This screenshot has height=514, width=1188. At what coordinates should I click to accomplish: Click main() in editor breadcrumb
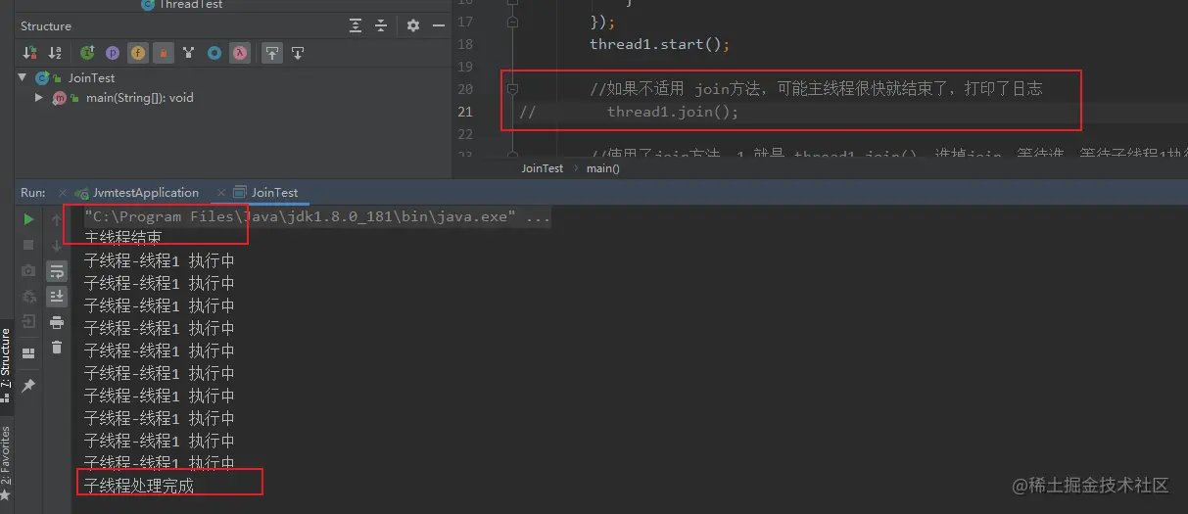602,168
